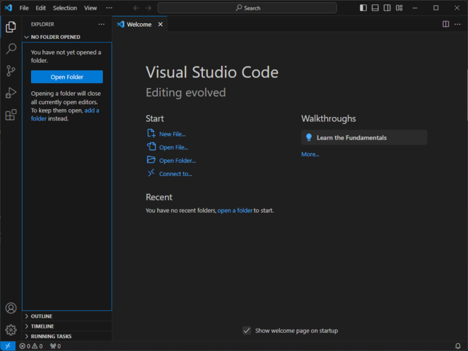The width and height of the screenshot is (468, 351).
Task: Toggle the bottom panel layout icon
Action: click(x=375, y=8)
